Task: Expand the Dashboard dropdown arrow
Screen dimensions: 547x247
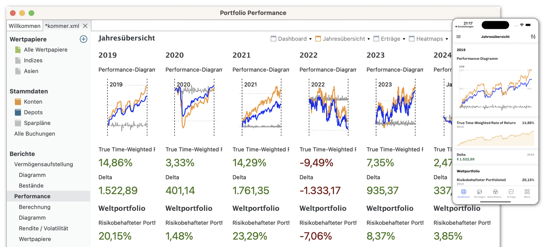Action: point(310,39)
